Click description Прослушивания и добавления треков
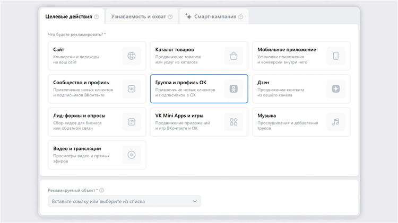This screenshot has height=223, width=398. pyautogui.click(x=288, y=126)
